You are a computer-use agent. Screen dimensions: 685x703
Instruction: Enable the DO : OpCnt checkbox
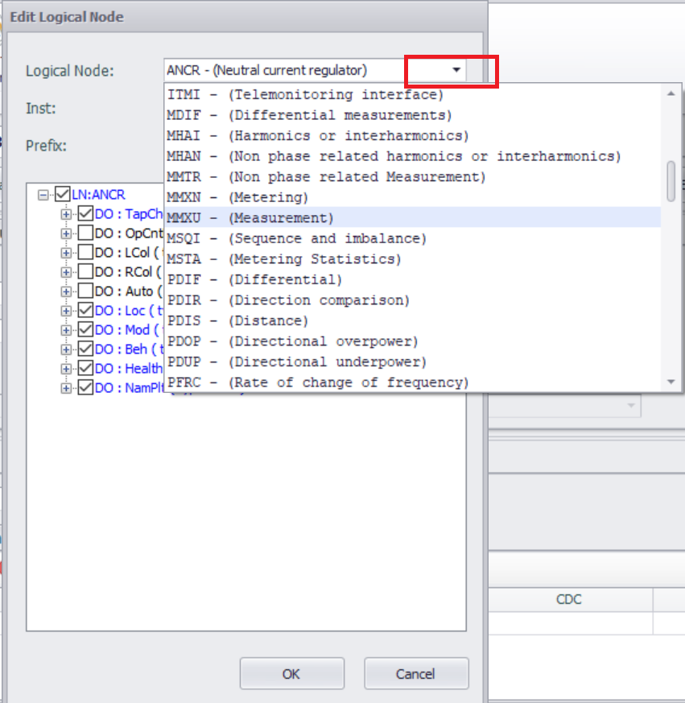pyautogui.click(x=85, y=234)
